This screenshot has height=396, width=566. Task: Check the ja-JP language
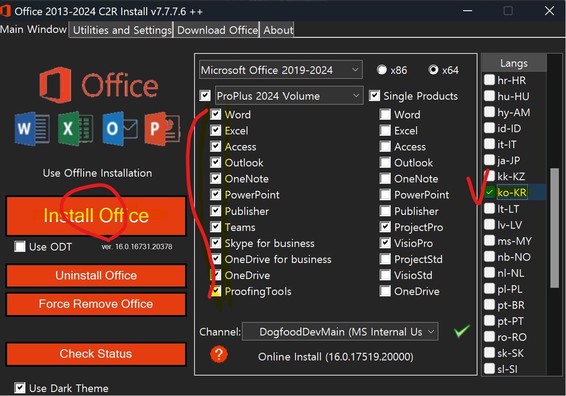click(x=489, y=160)
